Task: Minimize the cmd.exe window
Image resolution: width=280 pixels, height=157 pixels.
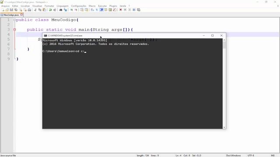Action: pyautogui.click(x=204, y=36)
